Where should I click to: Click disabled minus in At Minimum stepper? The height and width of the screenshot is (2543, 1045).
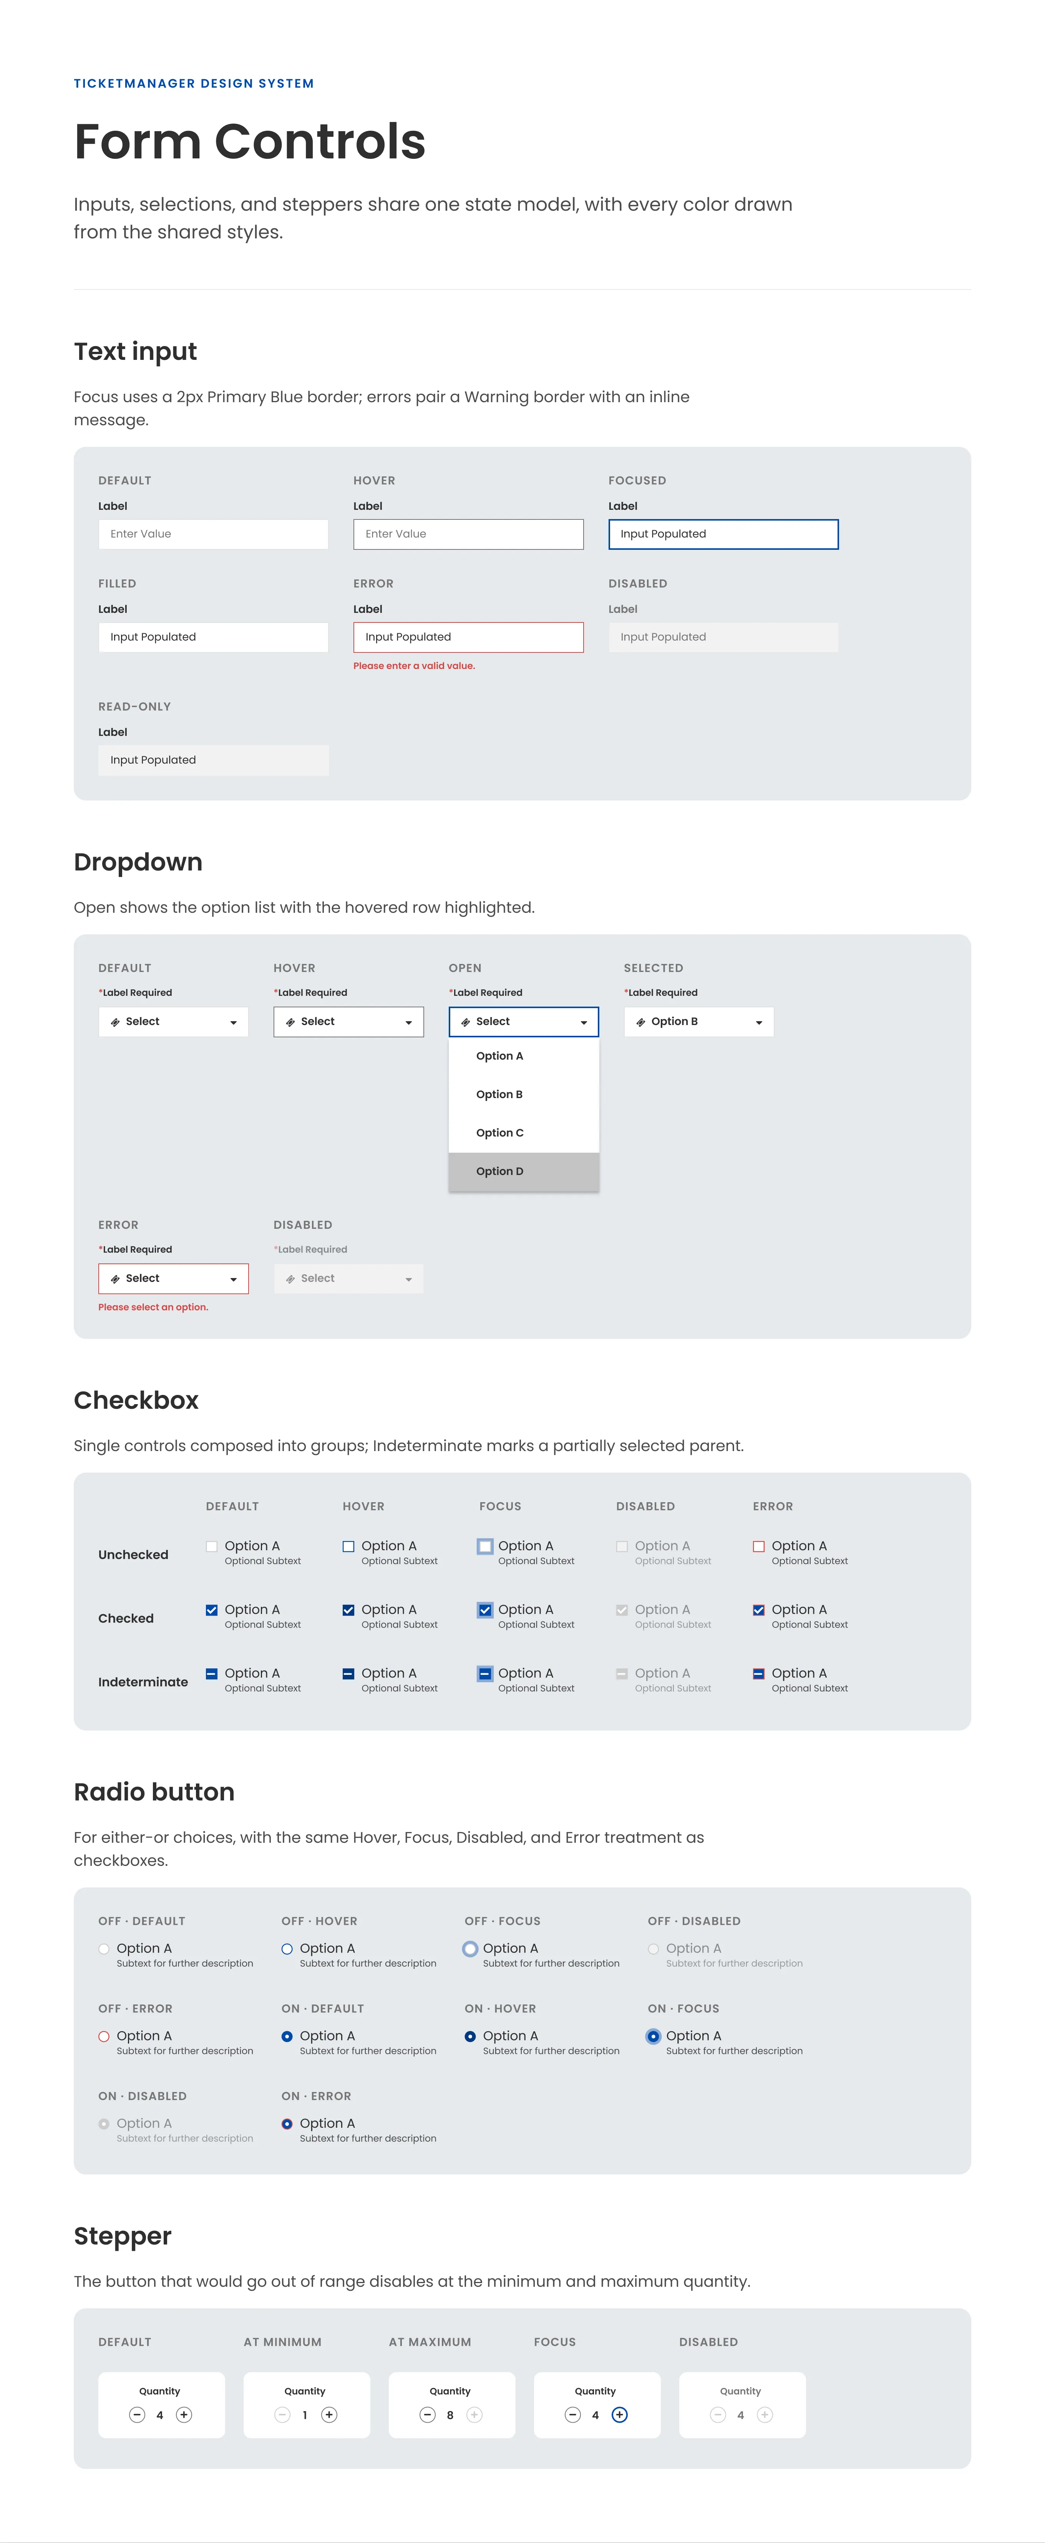point(282,2415)
